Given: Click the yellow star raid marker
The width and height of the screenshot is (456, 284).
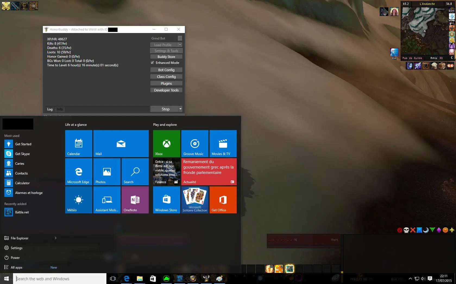Looking at the screenshot, I should pos(452,230).
